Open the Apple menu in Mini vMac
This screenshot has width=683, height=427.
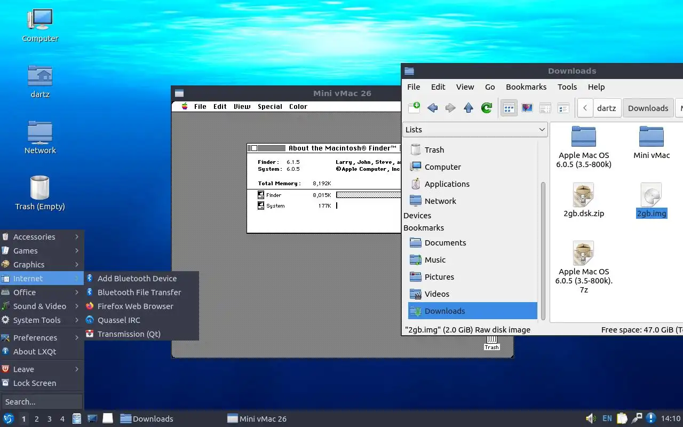click(x=185, y=106)
